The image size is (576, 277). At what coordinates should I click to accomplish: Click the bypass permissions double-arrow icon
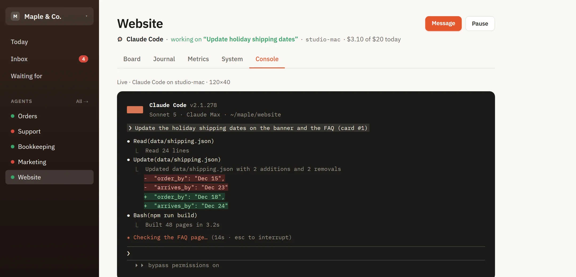(x=139, y=265)
